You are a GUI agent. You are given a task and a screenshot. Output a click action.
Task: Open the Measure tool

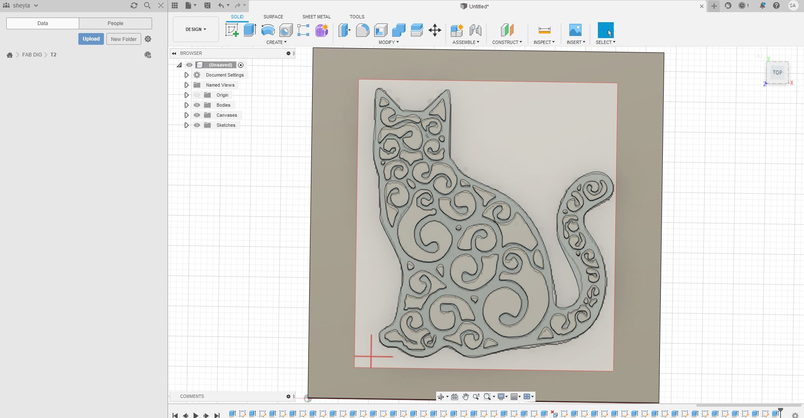point(544,30)
